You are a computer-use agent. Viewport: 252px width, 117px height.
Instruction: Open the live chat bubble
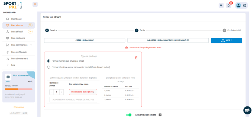pos(247,110)
